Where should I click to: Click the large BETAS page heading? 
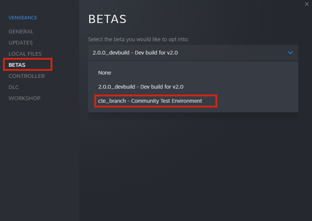(x=107, y=19)
